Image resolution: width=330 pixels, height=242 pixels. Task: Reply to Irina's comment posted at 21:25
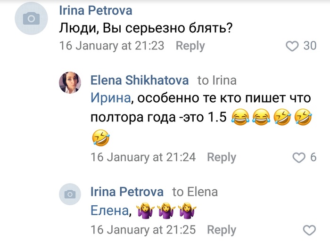tap(221, 230)
